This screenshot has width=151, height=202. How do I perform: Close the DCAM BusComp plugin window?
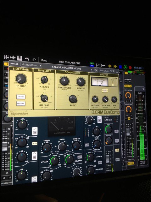click(x=117, y=72)
